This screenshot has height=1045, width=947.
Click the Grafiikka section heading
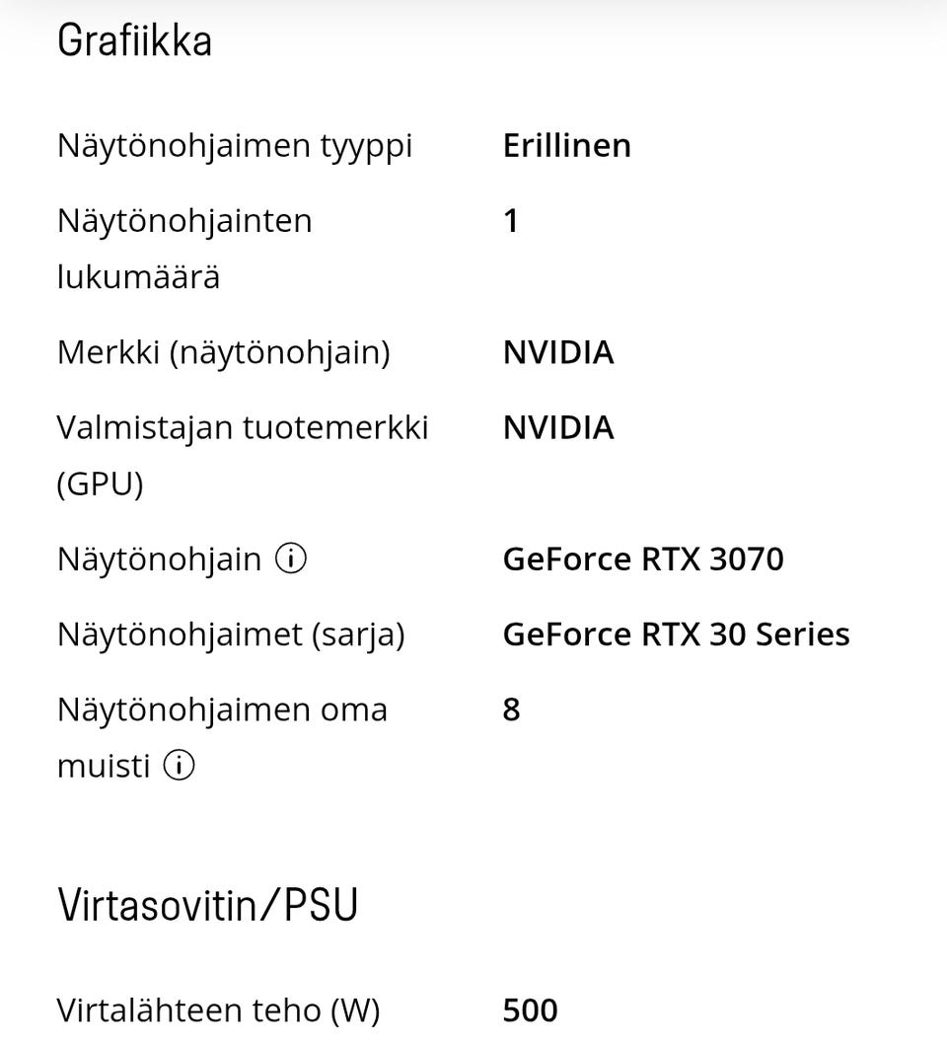134,41
